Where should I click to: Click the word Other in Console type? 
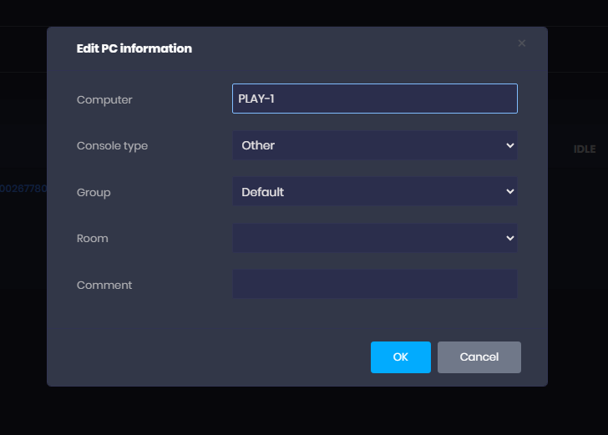tap(258, 145)
